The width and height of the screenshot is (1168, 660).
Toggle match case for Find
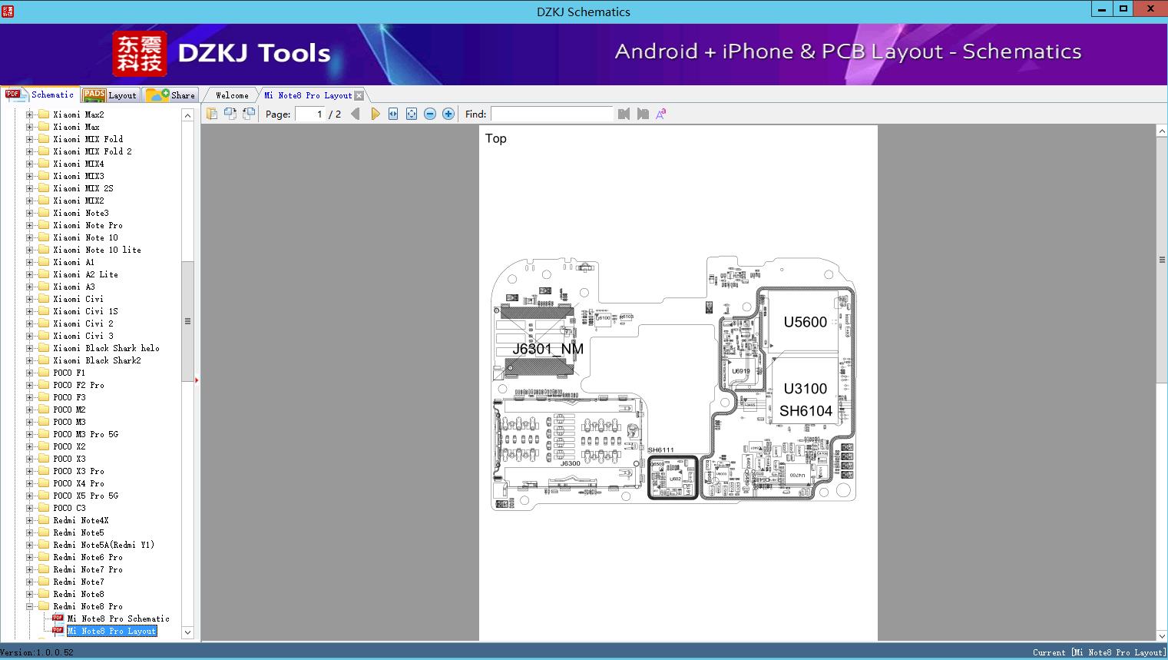click(661, 114)
